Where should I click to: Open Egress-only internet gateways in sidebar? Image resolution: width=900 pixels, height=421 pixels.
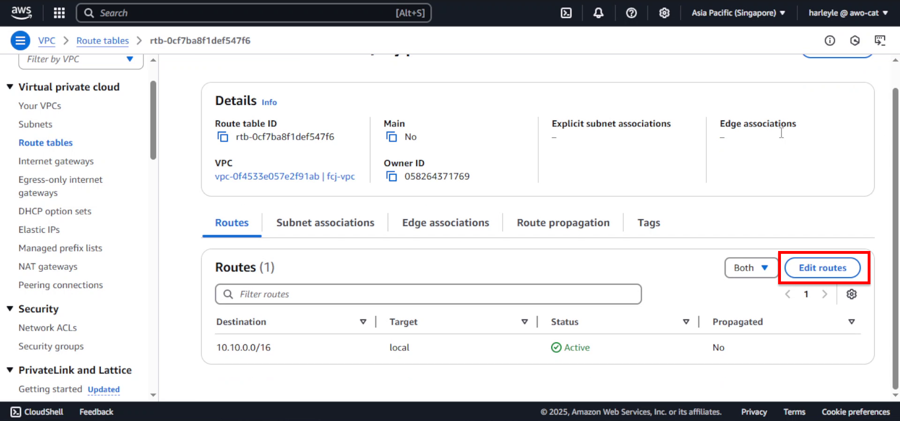click(60, 186)
